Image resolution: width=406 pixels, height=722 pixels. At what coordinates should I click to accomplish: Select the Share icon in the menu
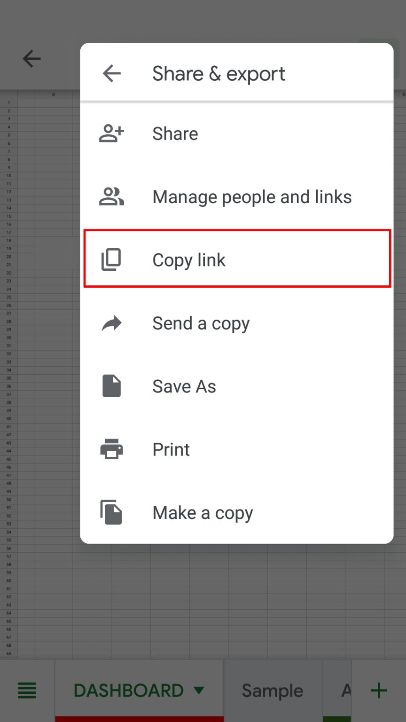(111, 133)
